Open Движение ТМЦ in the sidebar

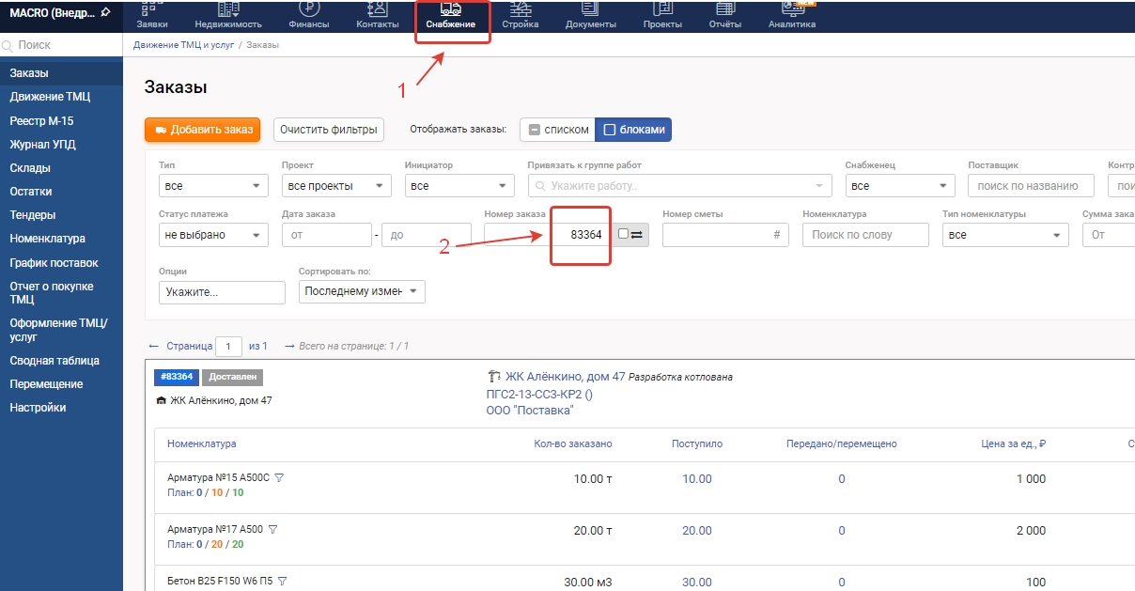pos(50,97)
